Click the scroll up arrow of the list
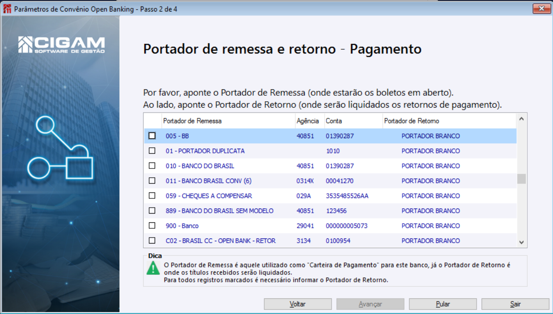 [x=521, y=119]
